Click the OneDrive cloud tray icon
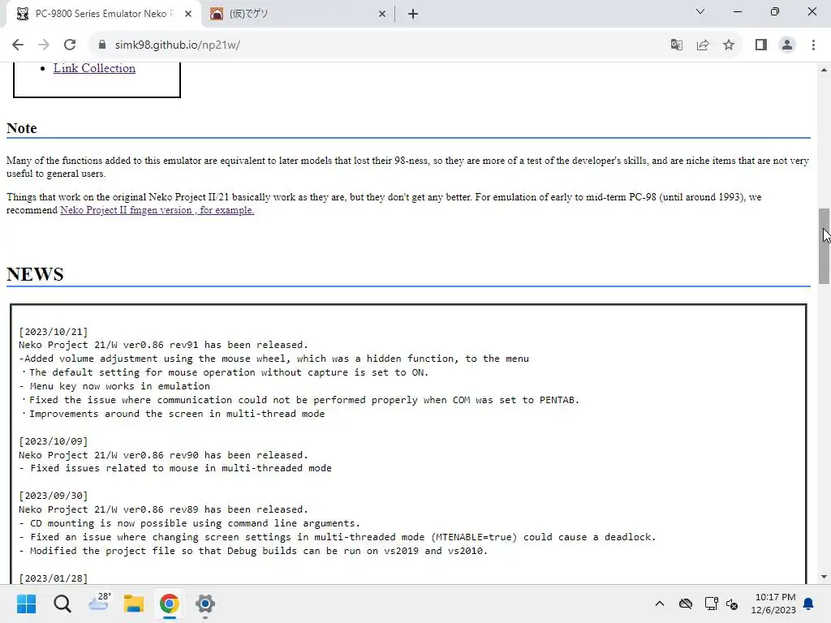The height and width of the screenshot is (623, 831). 685,604
